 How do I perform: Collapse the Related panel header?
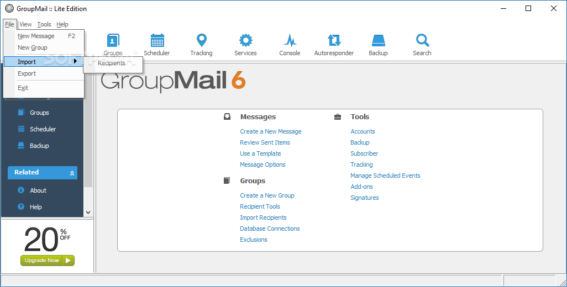coord(43,173)
